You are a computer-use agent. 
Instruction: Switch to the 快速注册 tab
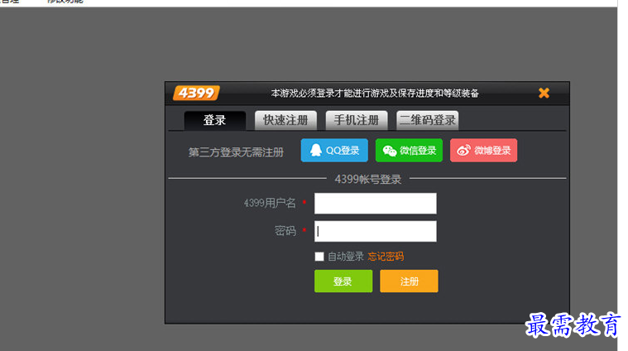click(x=285, y=120)
